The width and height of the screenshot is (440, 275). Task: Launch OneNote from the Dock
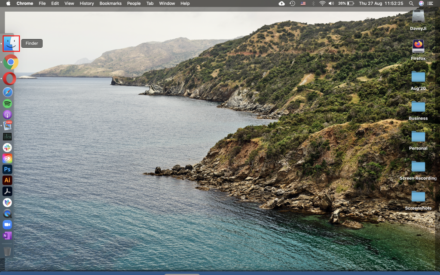pyautogui.click(x=7, y=236)
